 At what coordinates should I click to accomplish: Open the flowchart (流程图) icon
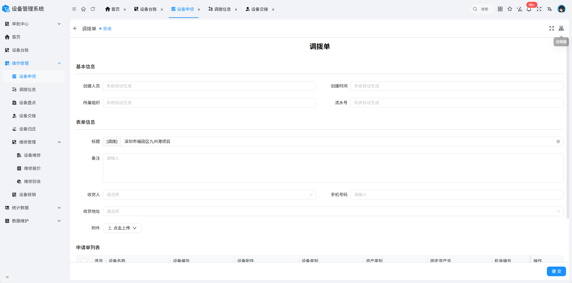coord(561,28)
